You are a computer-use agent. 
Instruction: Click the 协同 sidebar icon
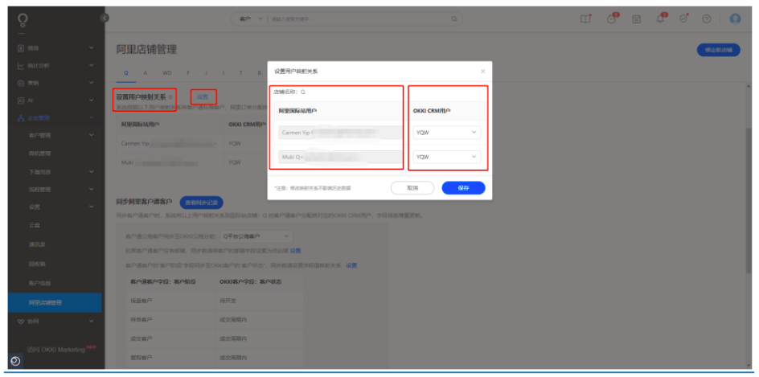coord(21,321)
